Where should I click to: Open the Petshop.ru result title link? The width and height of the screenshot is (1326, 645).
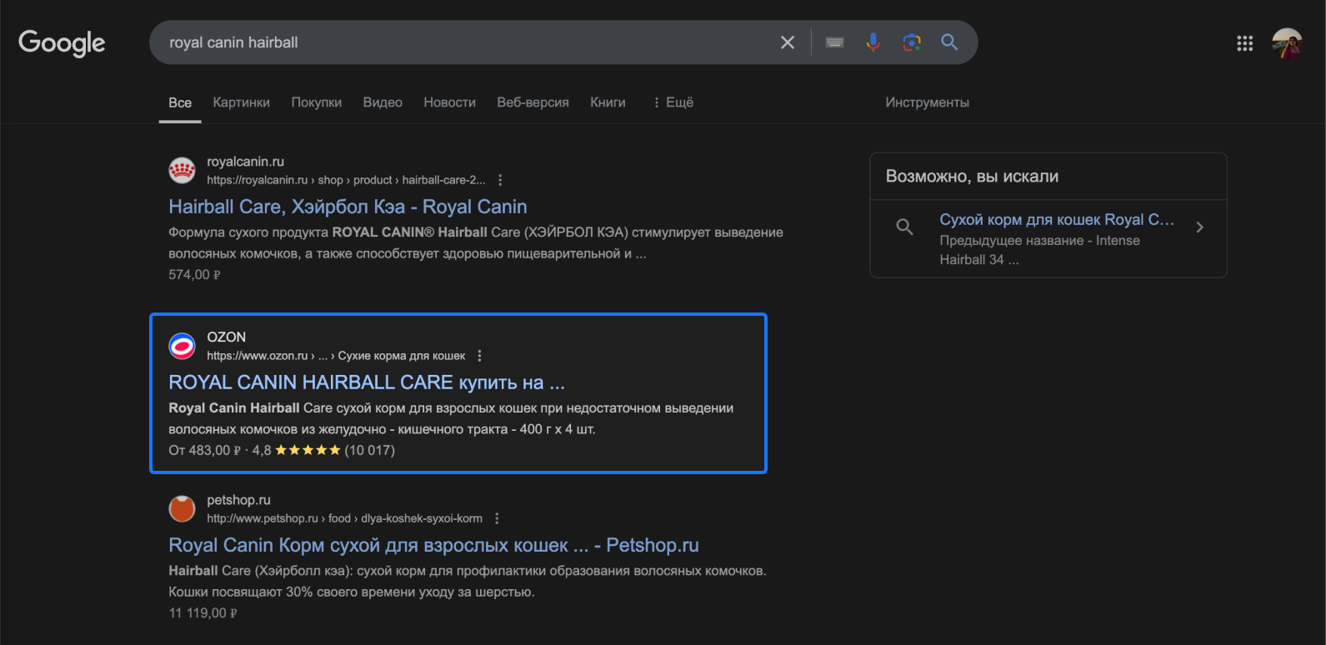433,545
